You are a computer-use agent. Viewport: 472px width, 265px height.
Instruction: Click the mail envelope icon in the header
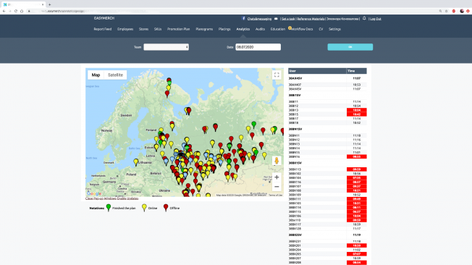pos(276,18)
